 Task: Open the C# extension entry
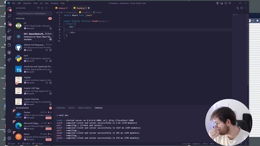pos(33,26)
